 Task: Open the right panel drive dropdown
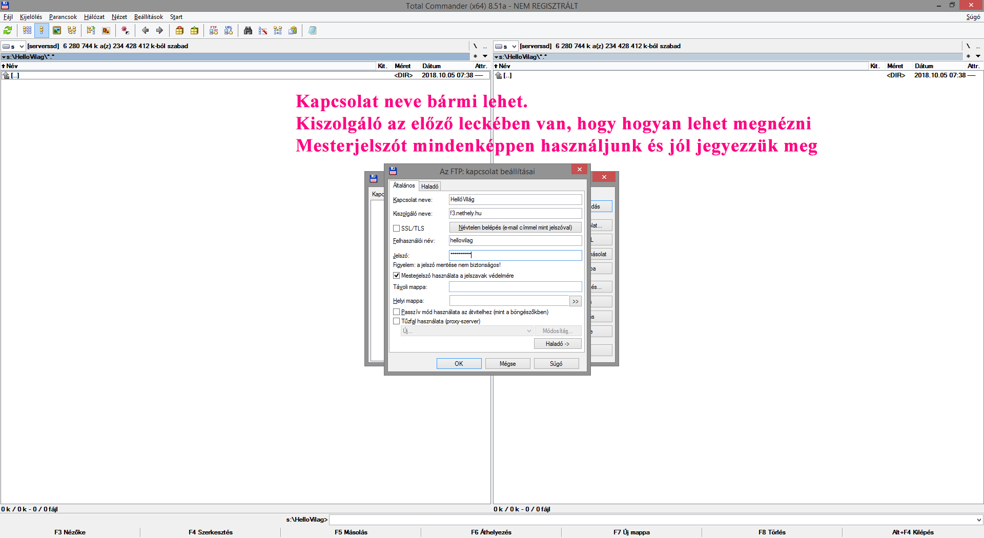click(506, 46)
